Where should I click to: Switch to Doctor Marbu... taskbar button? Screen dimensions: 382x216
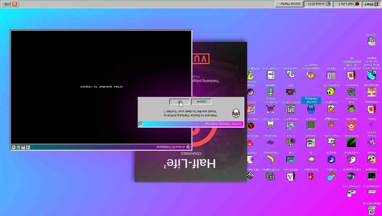tap(289, 4)
